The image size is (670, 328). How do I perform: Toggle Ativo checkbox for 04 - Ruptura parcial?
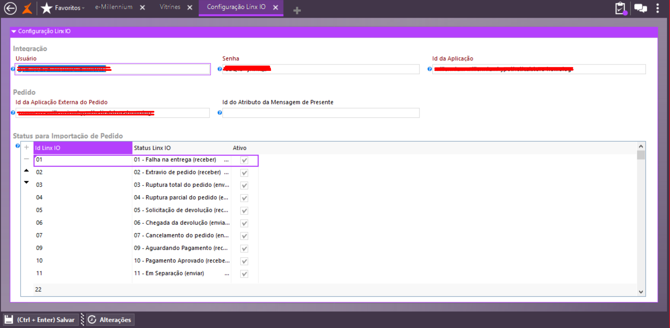(x=244, y=198)
